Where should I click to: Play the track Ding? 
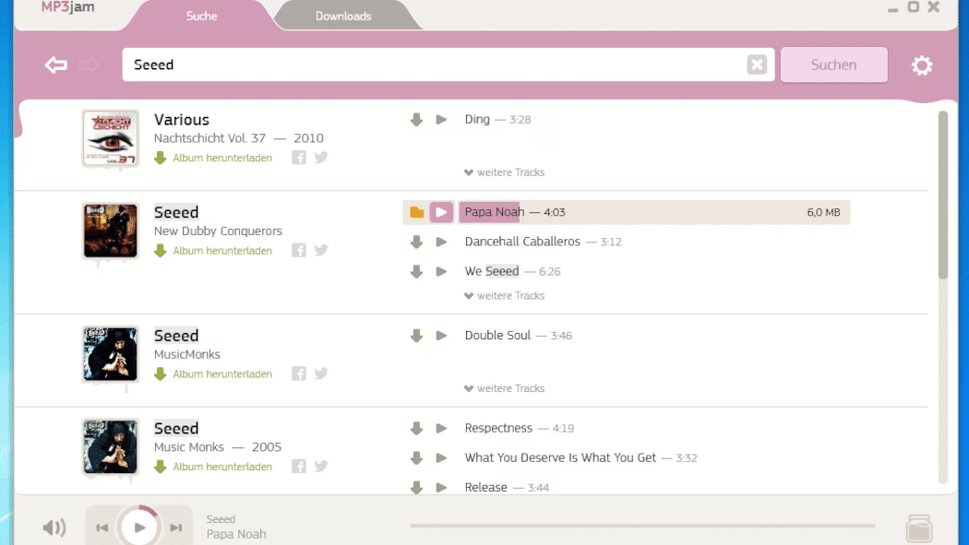point(441,119)
